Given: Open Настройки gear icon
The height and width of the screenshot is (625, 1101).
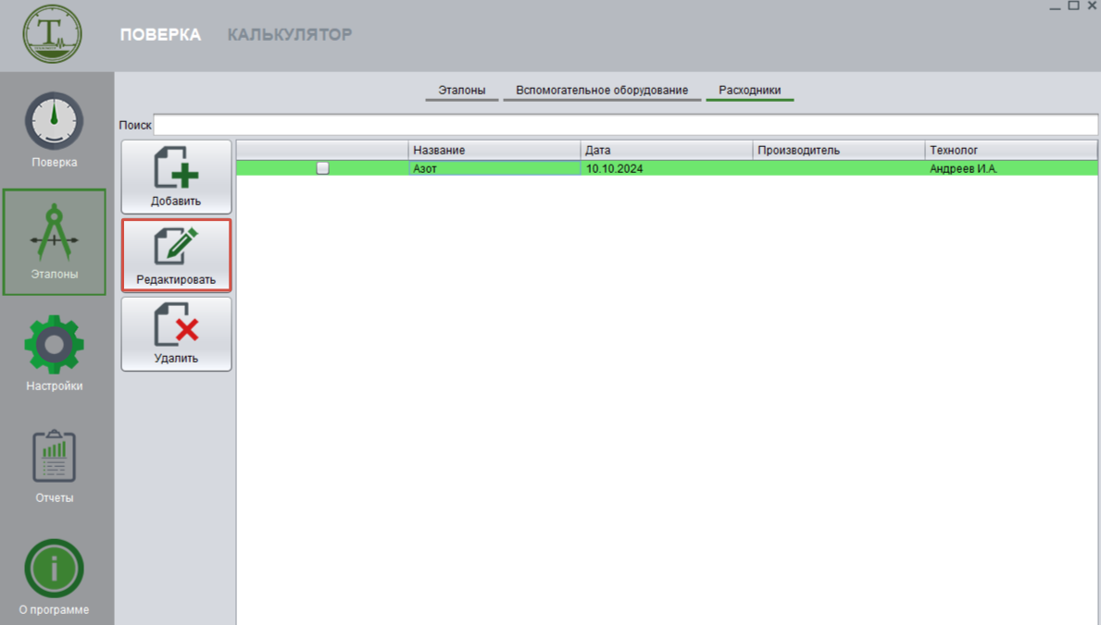Looking at the screenshot, I should (54, 346).
